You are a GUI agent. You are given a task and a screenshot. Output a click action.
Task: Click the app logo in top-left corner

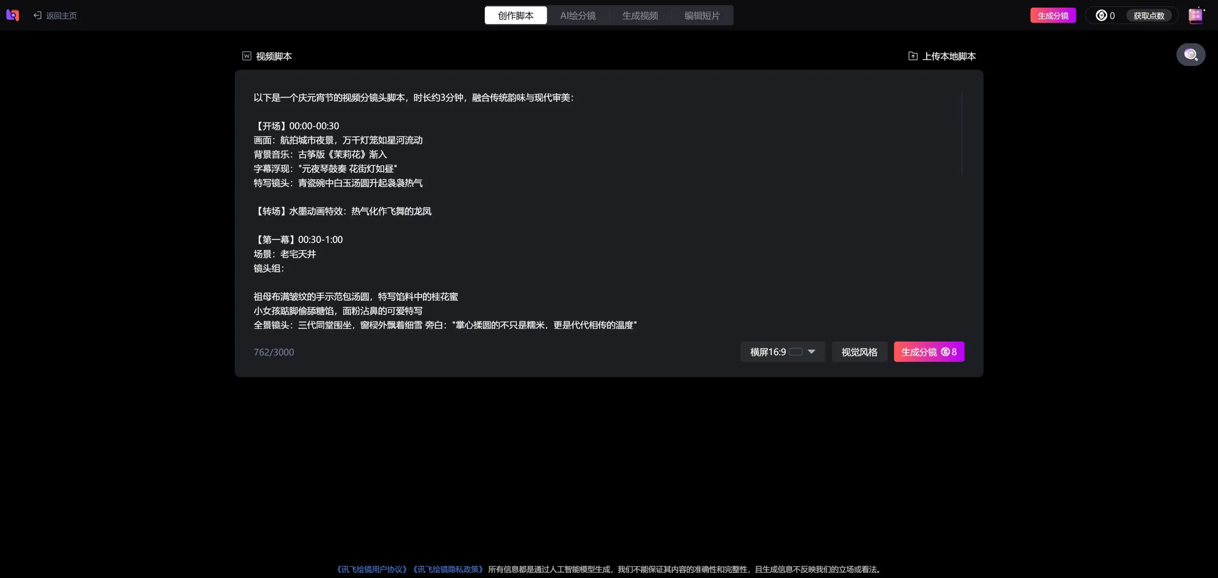click(13, 15)
